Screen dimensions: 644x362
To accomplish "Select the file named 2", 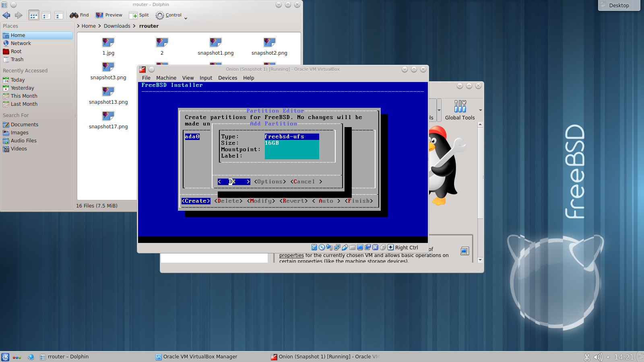I will point(162,46).
